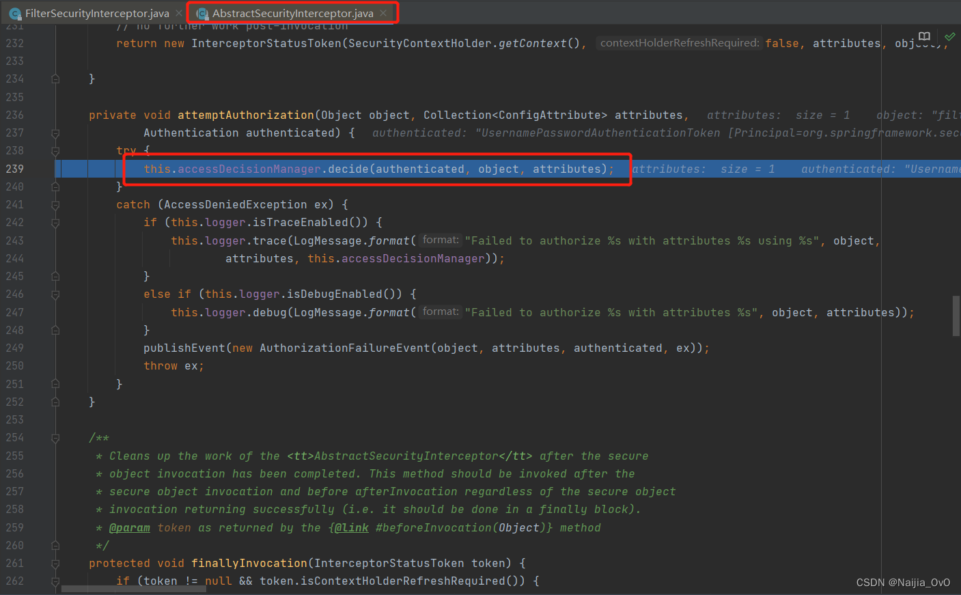Click "Failed to authorize" string on line 243
The width and height of the screenshot is (961, 595).
(x=642, y=240)
